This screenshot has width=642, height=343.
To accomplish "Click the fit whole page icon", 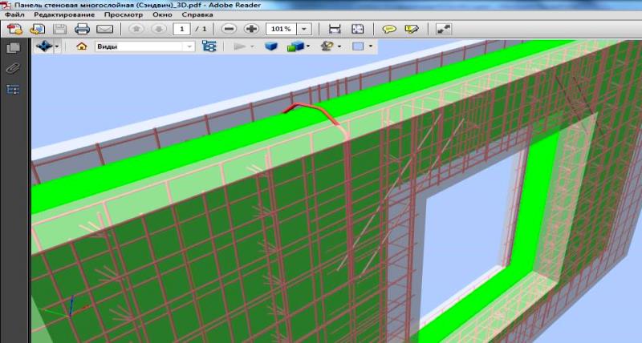I will click(x=357, y=29).
